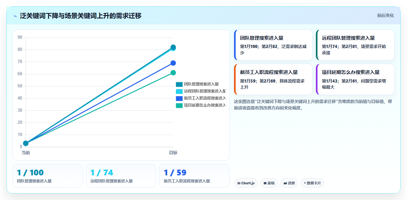Open the 表格 tag pill

click(269, 183)
